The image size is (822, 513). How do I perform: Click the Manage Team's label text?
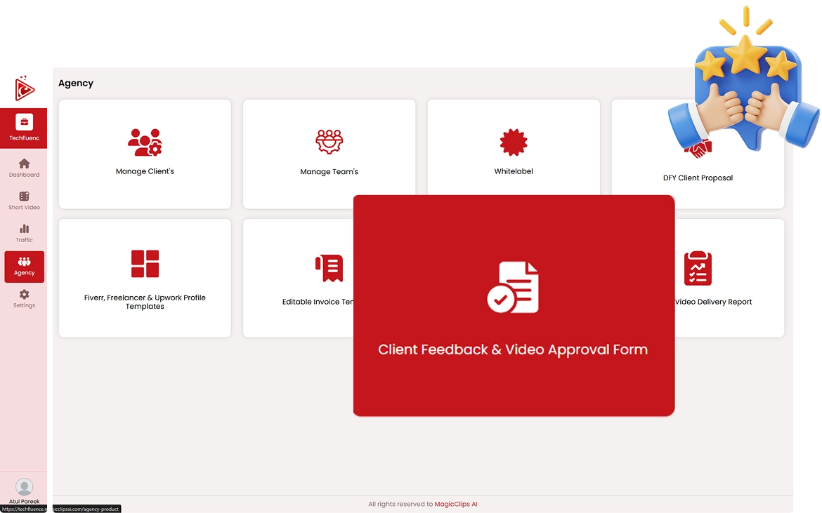coord(329,172)
